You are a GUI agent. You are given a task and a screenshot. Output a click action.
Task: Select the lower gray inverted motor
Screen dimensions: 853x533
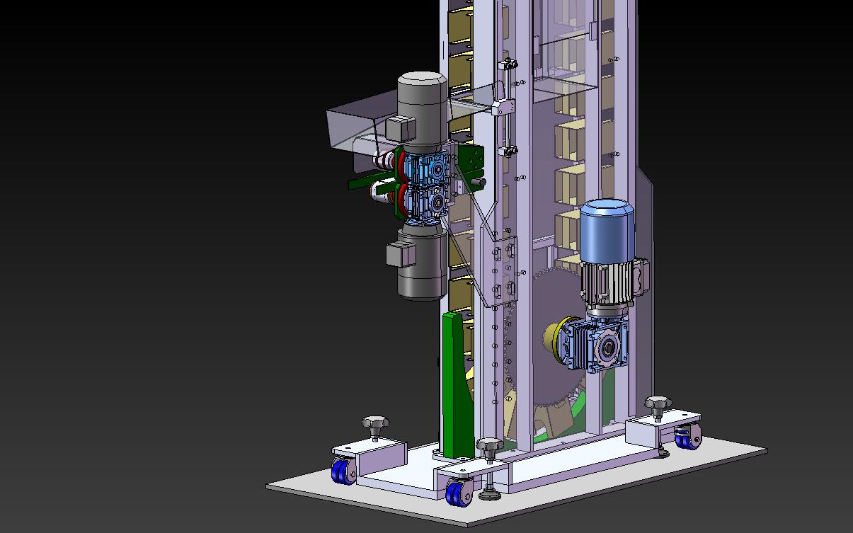(x=422, y=263)
